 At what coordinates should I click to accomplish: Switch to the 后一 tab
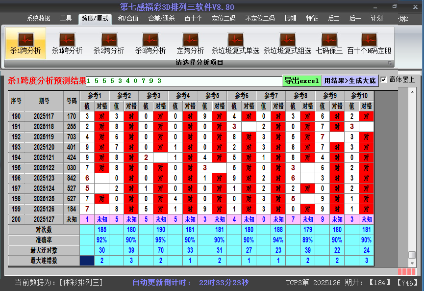[x=355, y=19]
